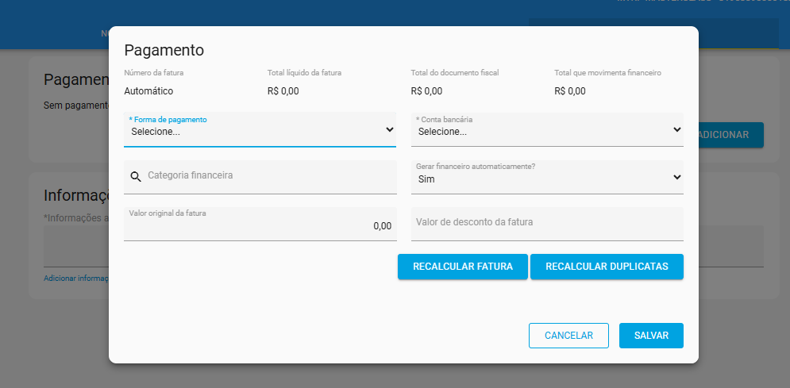Focus the Valor de desconto da fatura field
Viewport: 790px width, 388px height.
(547, 224)
